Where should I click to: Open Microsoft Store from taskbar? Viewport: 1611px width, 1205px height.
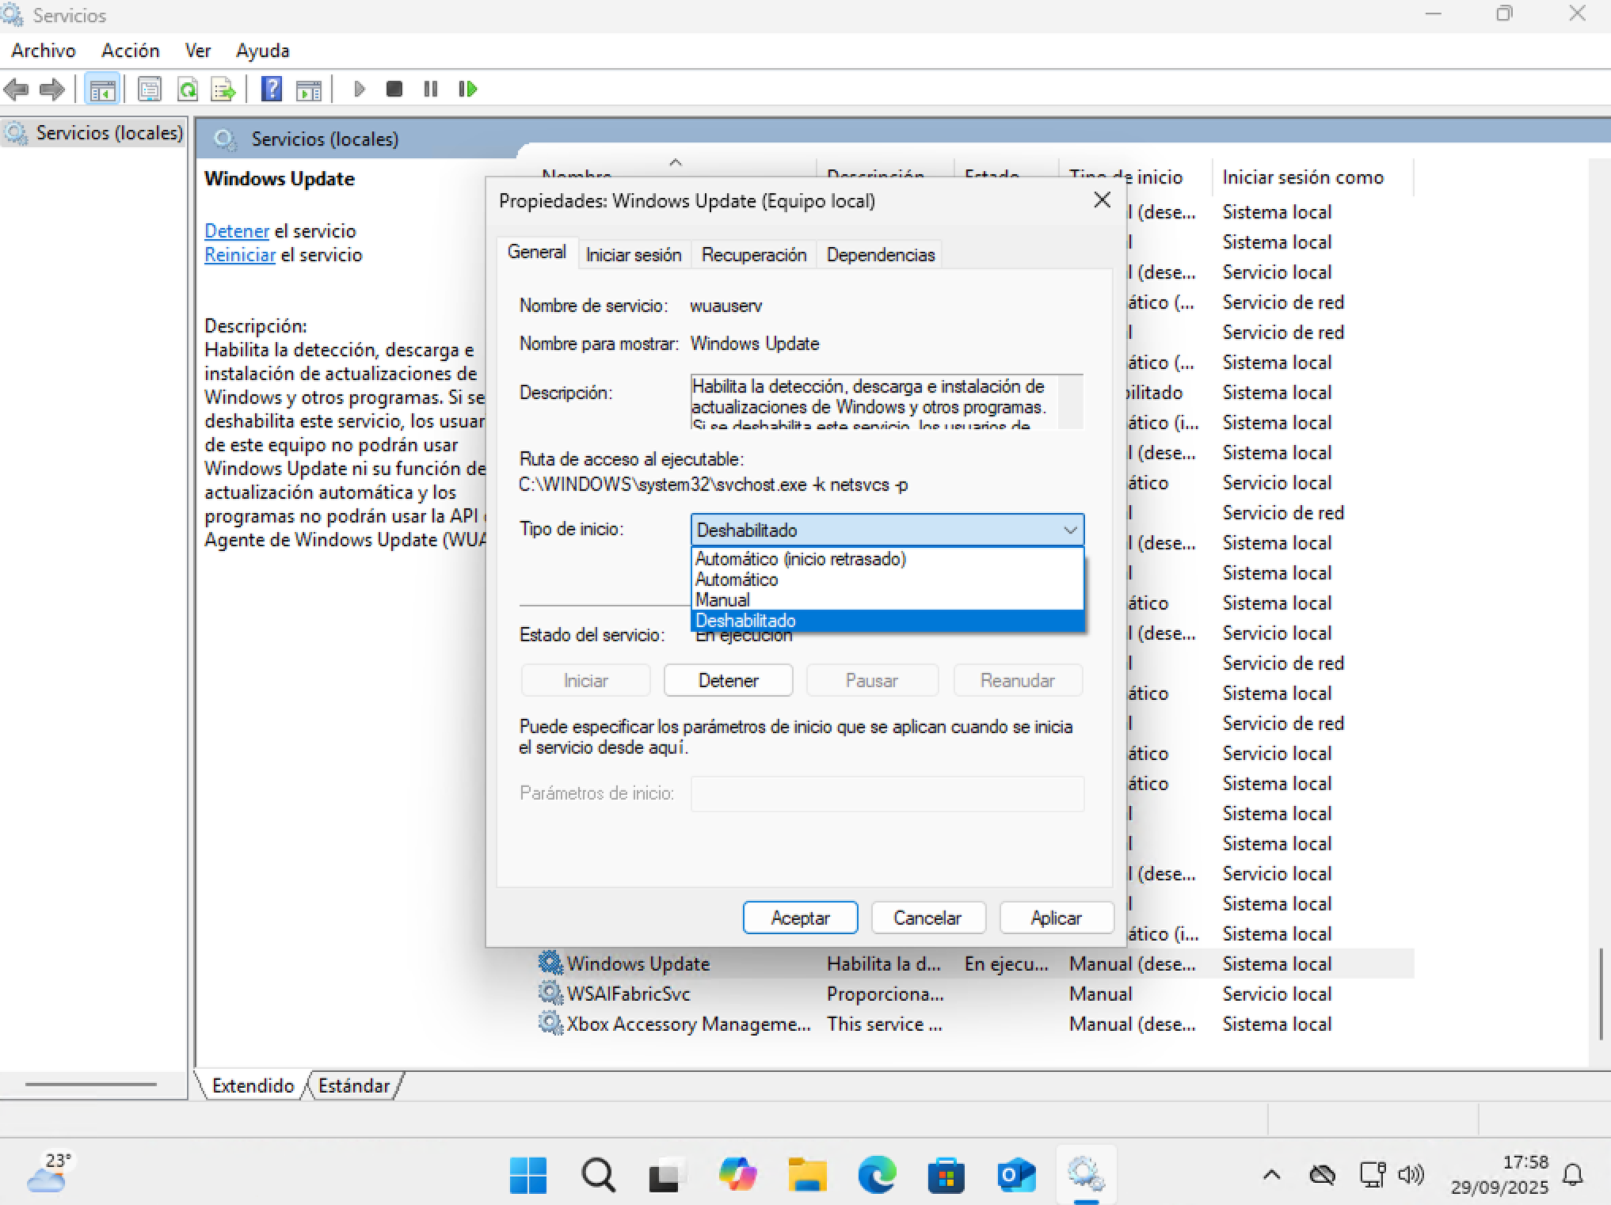(x=946, y=1175)
